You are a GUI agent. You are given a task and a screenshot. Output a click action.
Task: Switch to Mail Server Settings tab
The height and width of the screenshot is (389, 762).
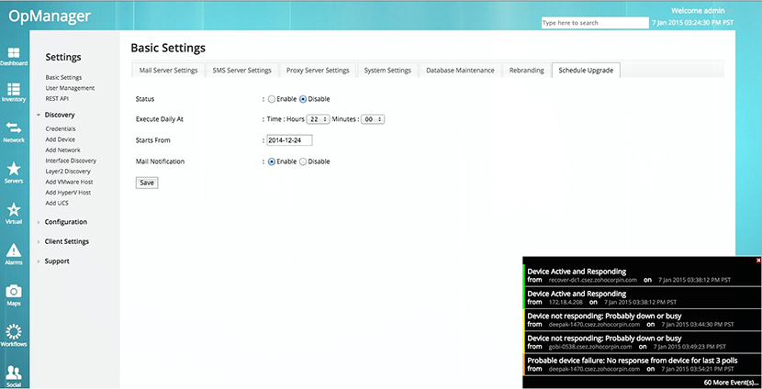(168, 71)
